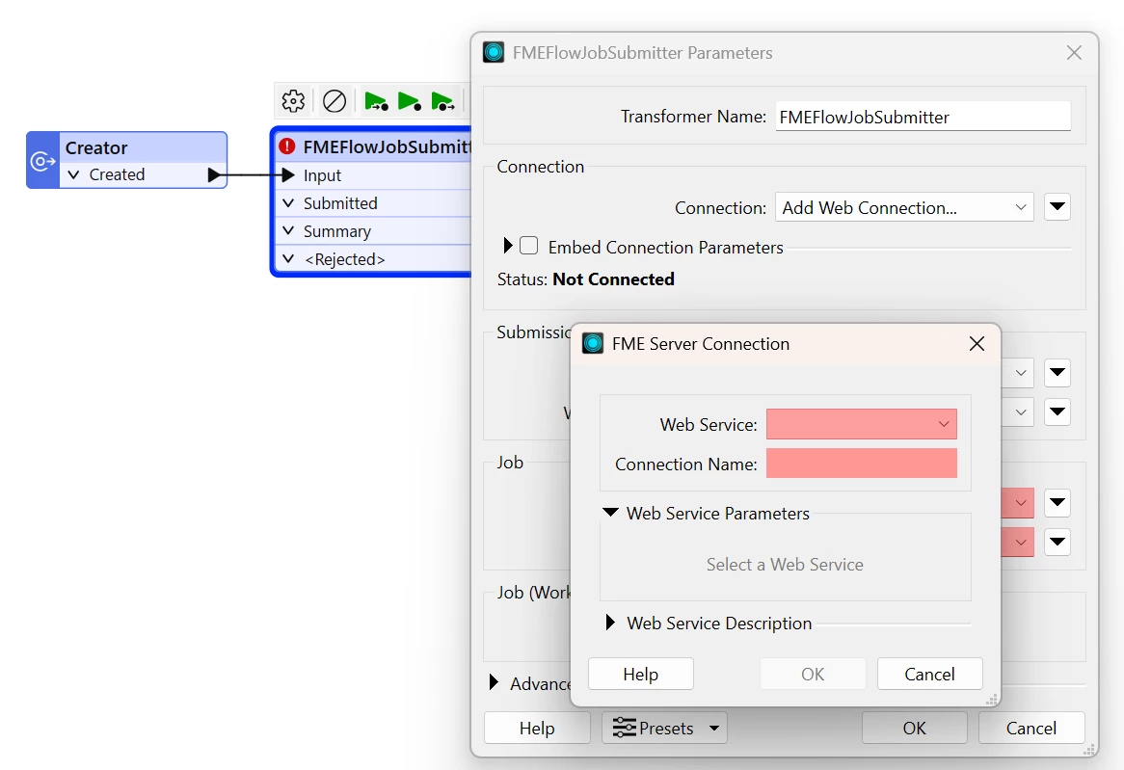Expand the Created port on Creator
This screenshot has height=770, width=1124.
pyautogui.click(x=73, y=175)
